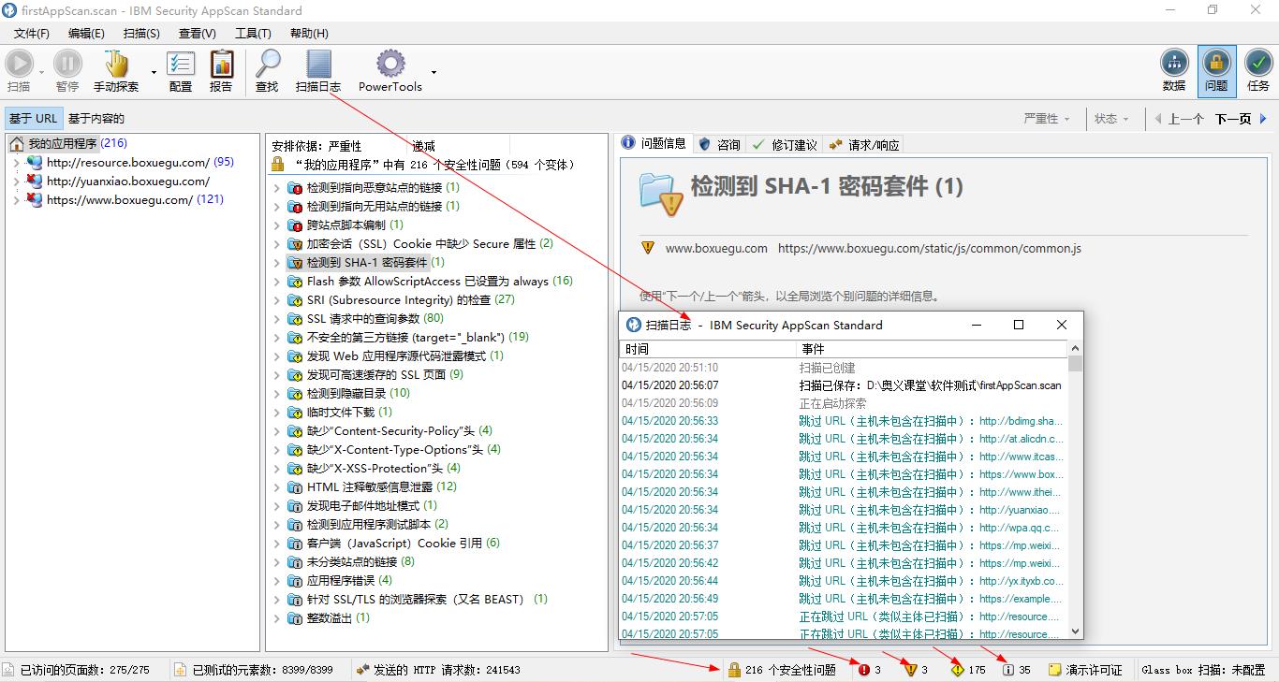
Task: Open 帮助(H) menu
Action: pos(309,33)
